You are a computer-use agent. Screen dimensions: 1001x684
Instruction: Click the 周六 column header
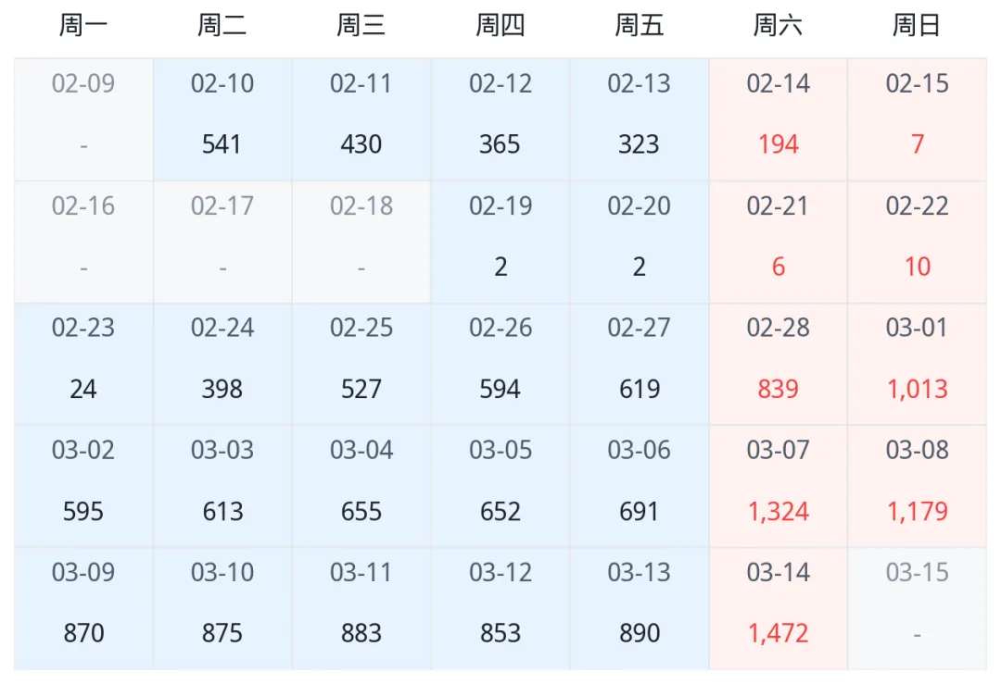(778, 26)
